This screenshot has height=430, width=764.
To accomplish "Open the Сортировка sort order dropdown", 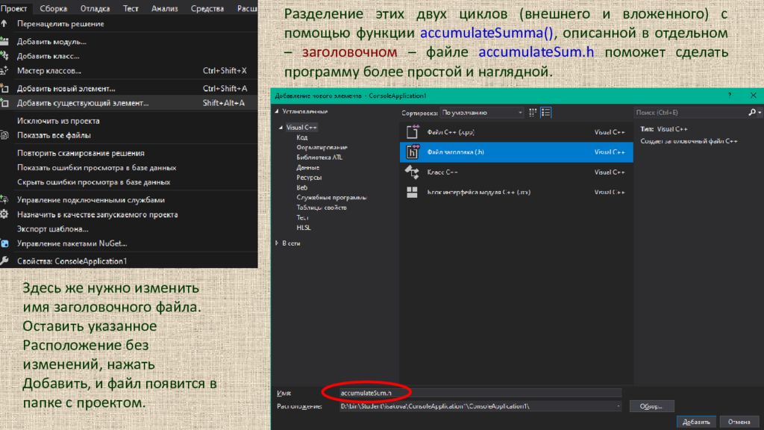I will pyautogui.click(x=482, y=113).
